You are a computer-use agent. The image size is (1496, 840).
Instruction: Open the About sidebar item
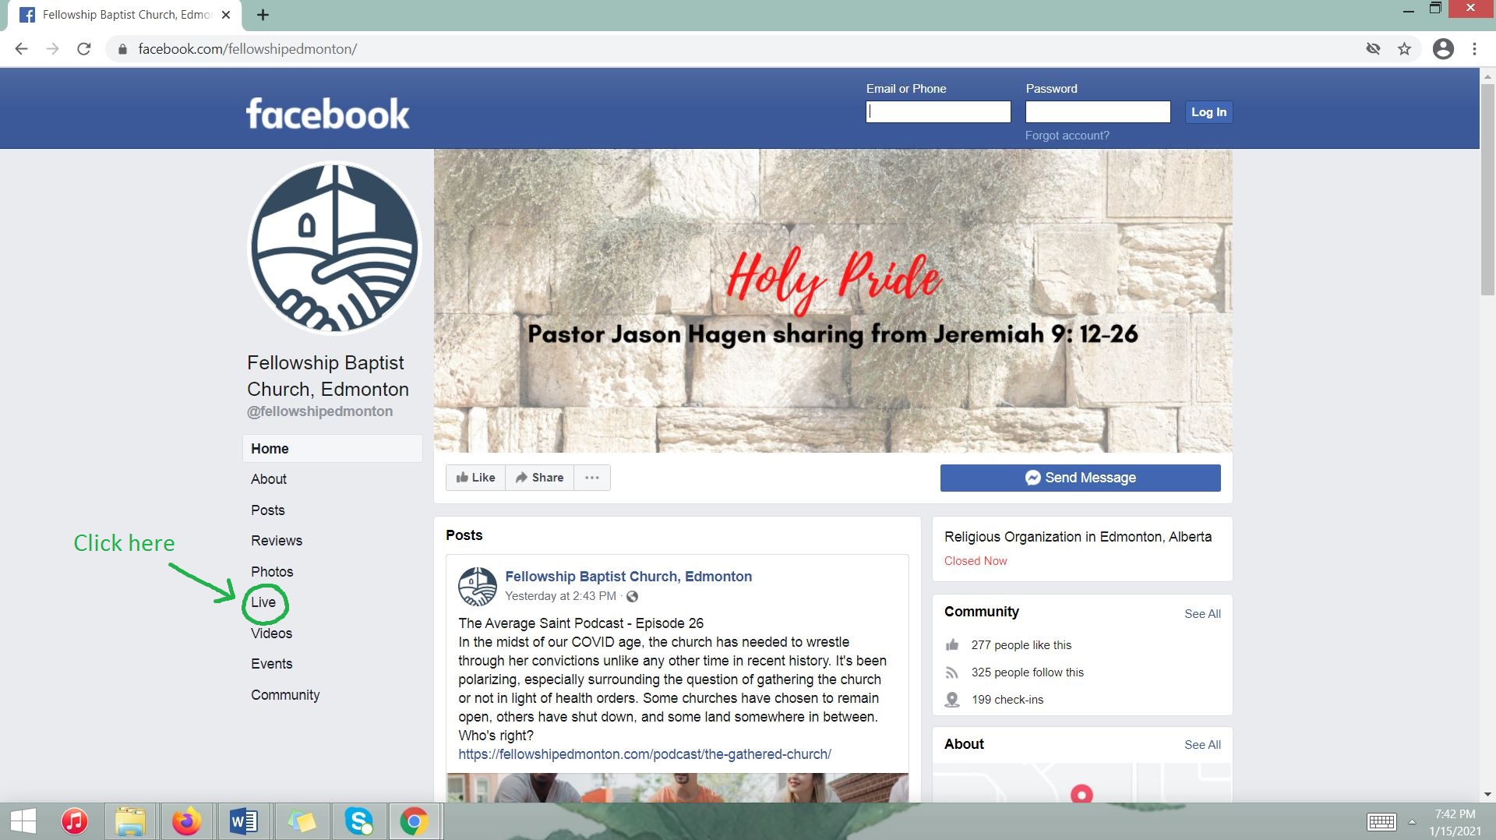click(269, 479)
